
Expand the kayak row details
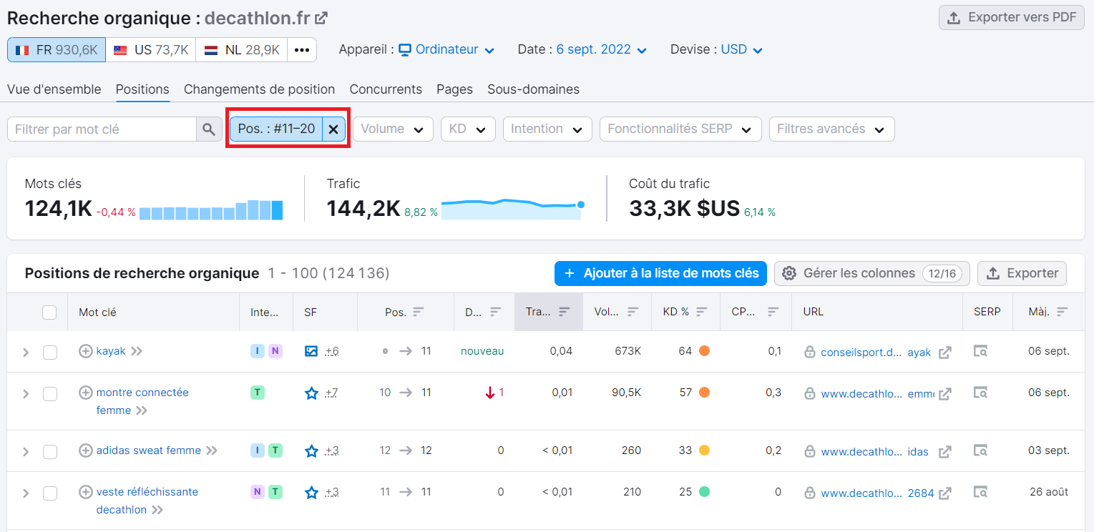coord(26,352)
